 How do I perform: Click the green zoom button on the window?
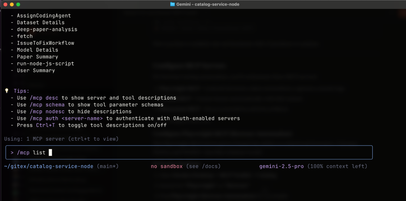(x=18, y=4)
